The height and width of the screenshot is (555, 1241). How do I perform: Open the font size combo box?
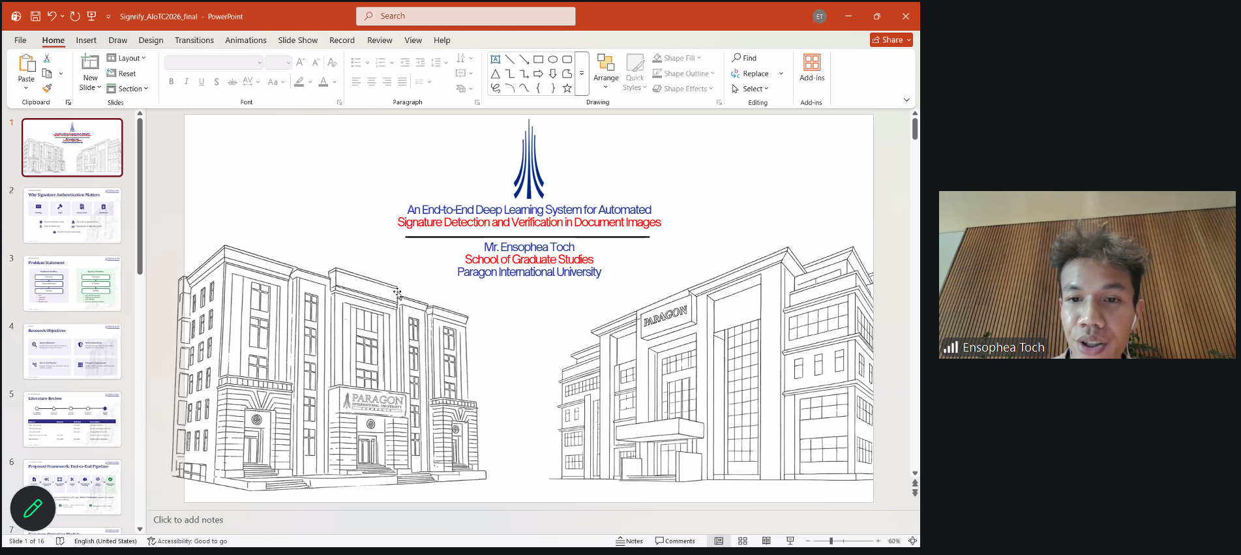278,63
